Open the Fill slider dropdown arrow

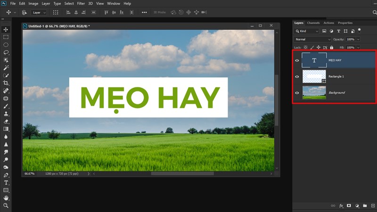[x=358, y=48]
